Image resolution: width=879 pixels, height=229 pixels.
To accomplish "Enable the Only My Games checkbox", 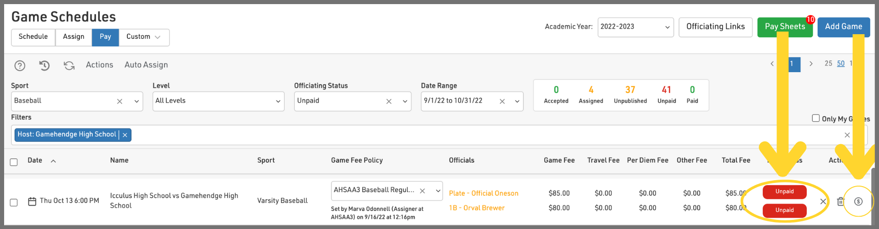I will pos(816,118).
